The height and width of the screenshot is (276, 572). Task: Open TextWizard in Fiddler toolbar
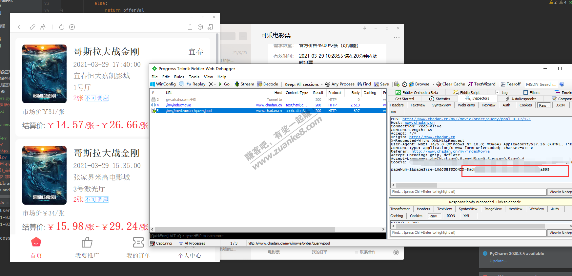(482, 84)
